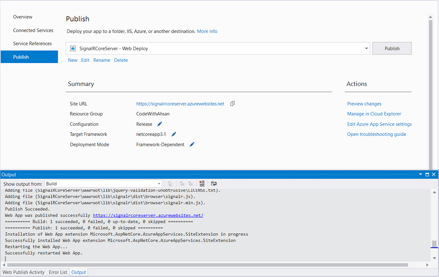This screenshot has width=439, height=277.
Task: Select Connected Services in the sidebar
Action: [33, 30]
